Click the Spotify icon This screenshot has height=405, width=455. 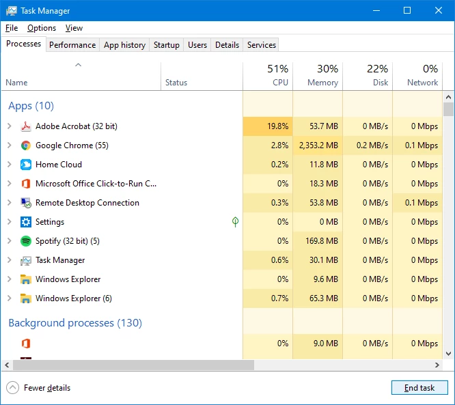(x=26, y=241)
